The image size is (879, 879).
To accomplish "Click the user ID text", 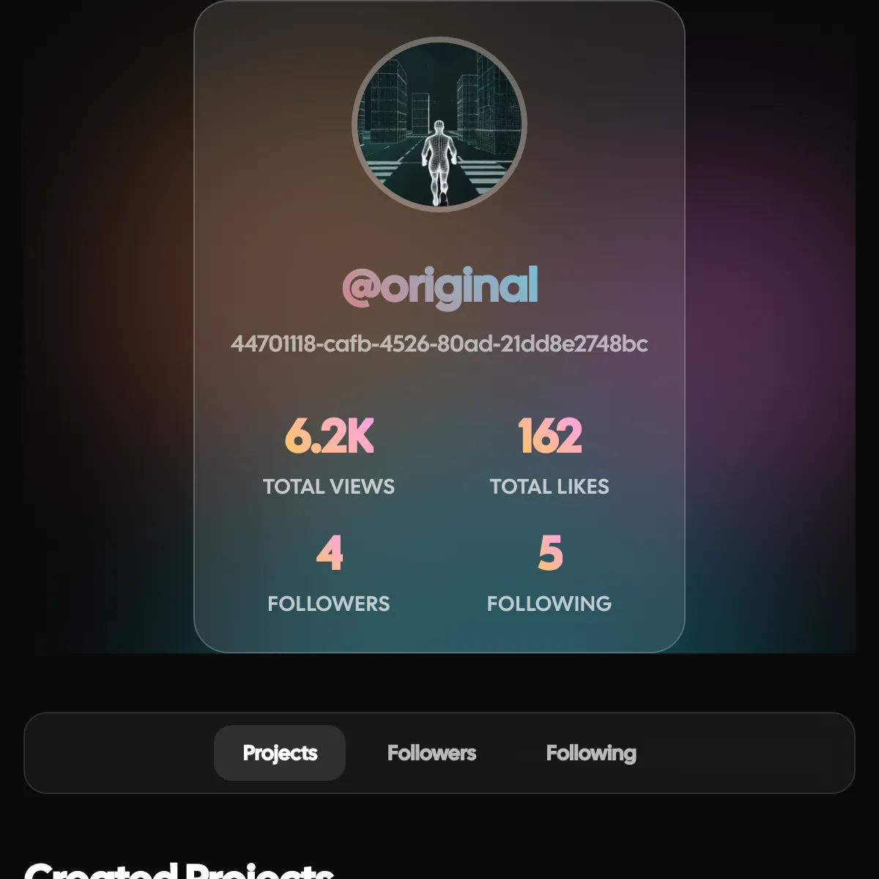I will click(x=440, y=343).
